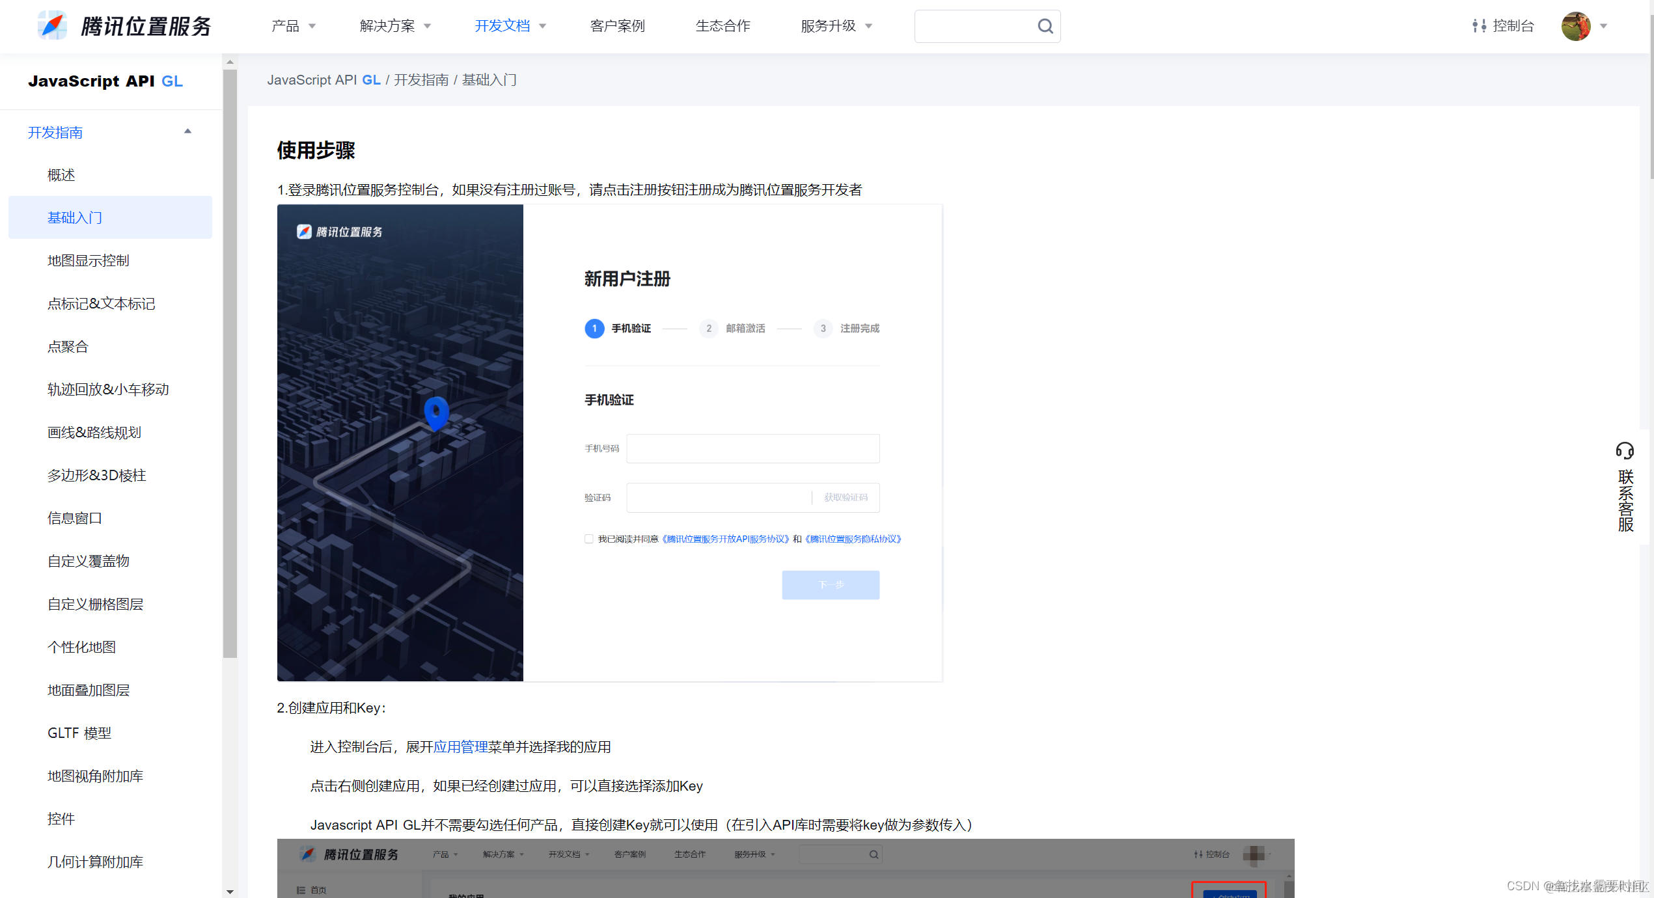1654x898 pixels.
Task: Expand the 解决方案 dropdown
Action: click(x=393, y=26)
